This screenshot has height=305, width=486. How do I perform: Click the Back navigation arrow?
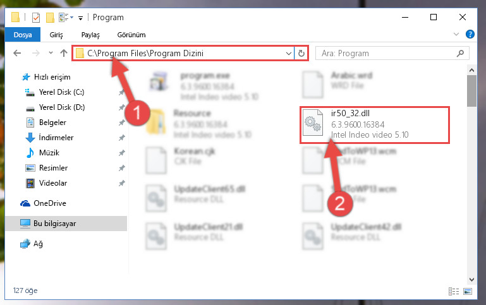pos(17,53)
